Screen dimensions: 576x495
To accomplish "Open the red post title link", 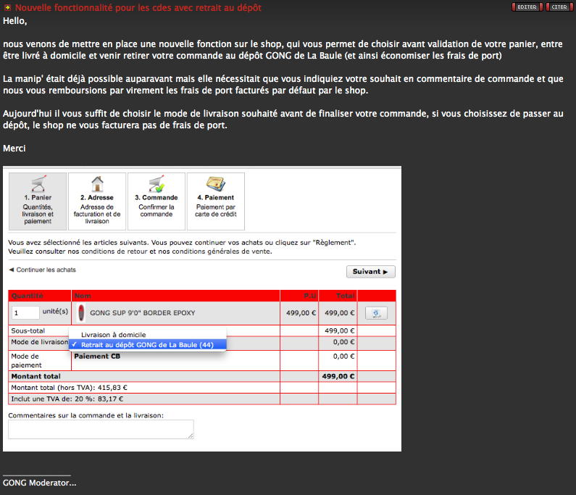I will pyautogui.click(x=138, y=7).
